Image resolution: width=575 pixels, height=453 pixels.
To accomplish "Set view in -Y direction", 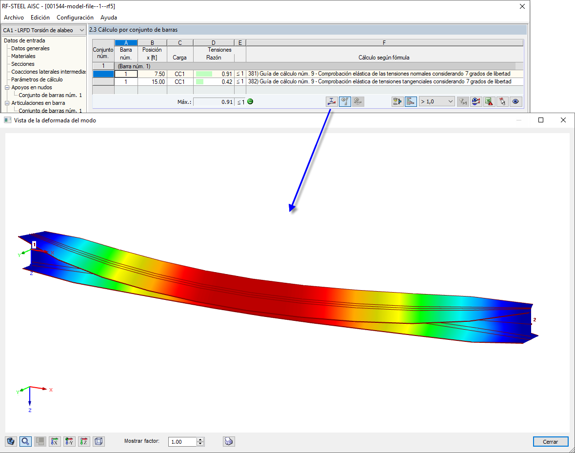I will [69, 441].
